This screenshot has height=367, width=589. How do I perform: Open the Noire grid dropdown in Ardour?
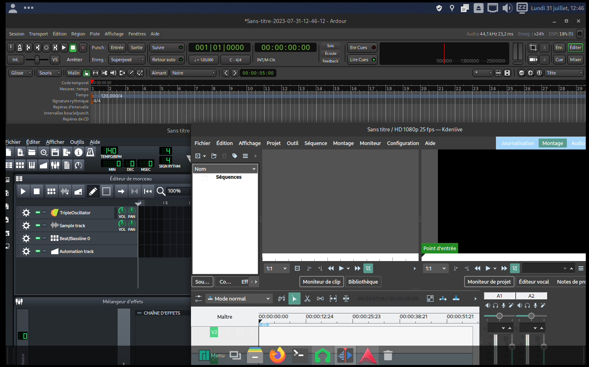(x=193, y=73)
